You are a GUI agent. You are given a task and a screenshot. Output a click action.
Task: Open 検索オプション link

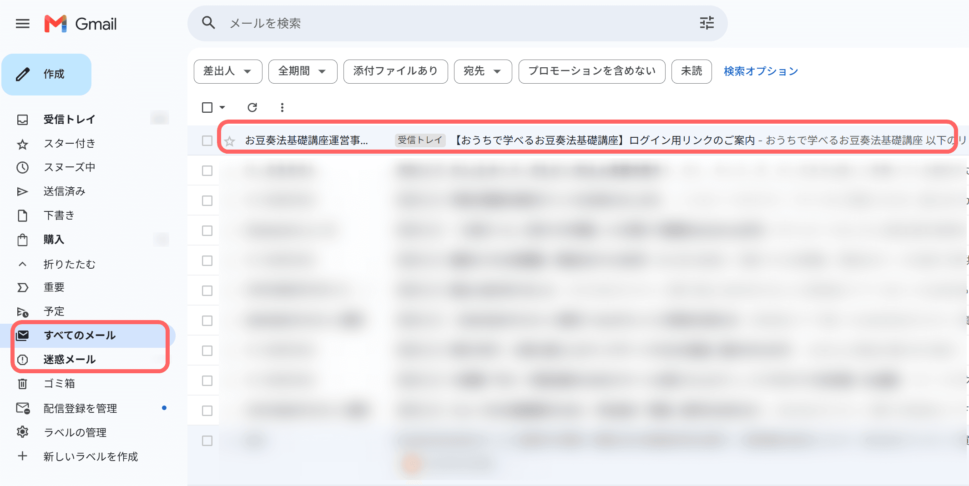pos(761,71)
